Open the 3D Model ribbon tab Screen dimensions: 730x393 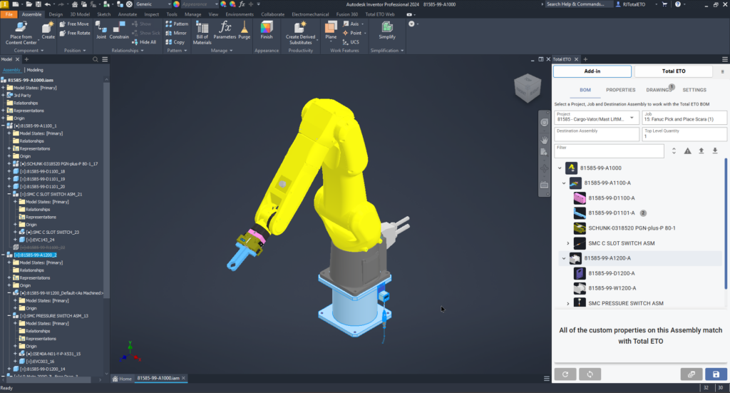tap(80, 14)
